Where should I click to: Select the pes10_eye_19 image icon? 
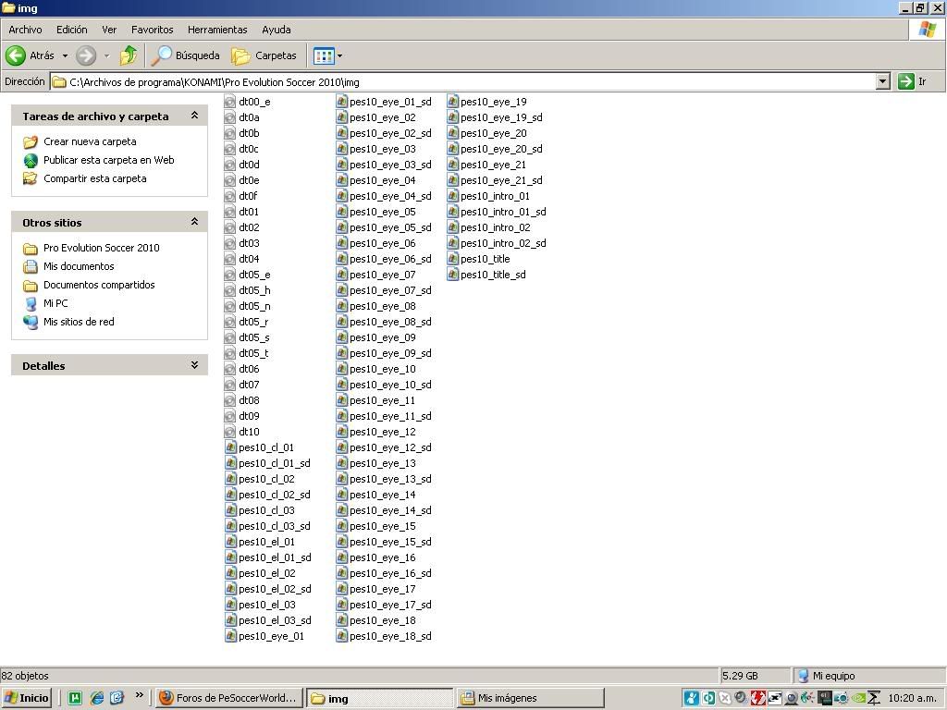(x=453, y=102)
